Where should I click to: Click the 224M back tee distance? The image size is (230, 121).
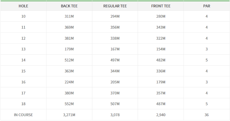[69, 82]
